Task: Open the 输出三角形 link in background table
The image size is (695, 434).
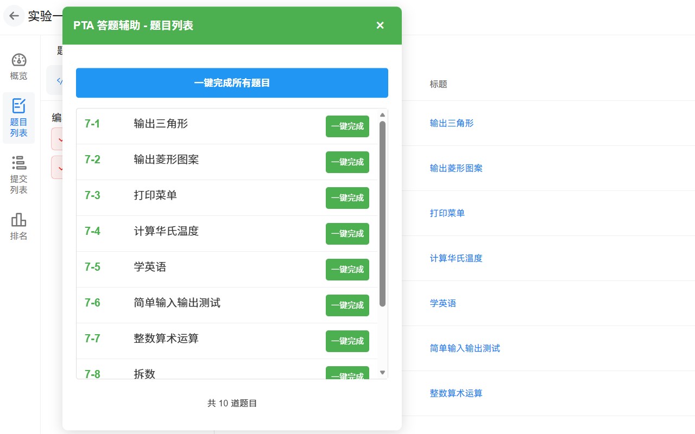Action: pyautogui.click(x=452, y=123)
